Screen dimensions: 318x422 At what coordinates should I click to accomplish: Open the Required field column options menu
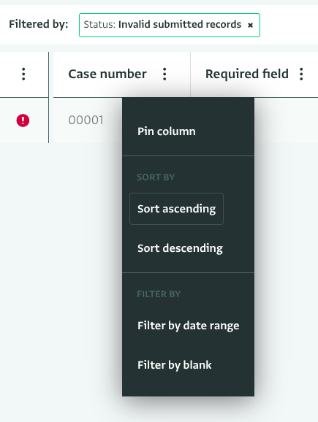coord(301,74)
